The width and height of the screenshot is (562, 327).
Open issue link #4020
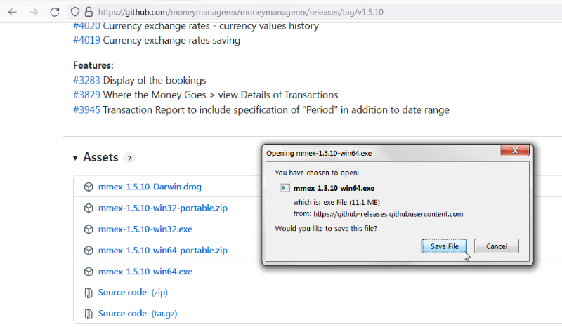pyautogui.click(x=86, y=26)
